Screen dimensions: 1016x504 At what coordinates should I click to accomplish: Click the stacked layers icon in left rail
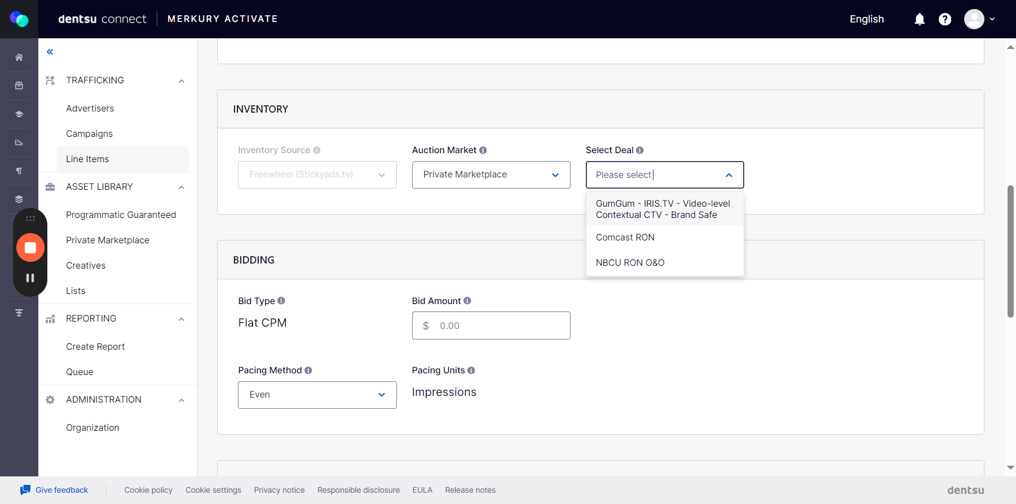[x=19, y=199]
